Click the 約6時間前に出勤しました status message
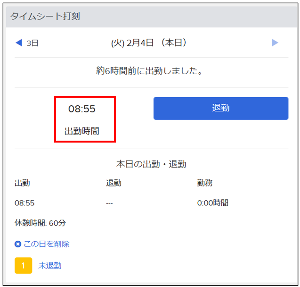Viewport: 300px width, 287px height. pos(149,71)
